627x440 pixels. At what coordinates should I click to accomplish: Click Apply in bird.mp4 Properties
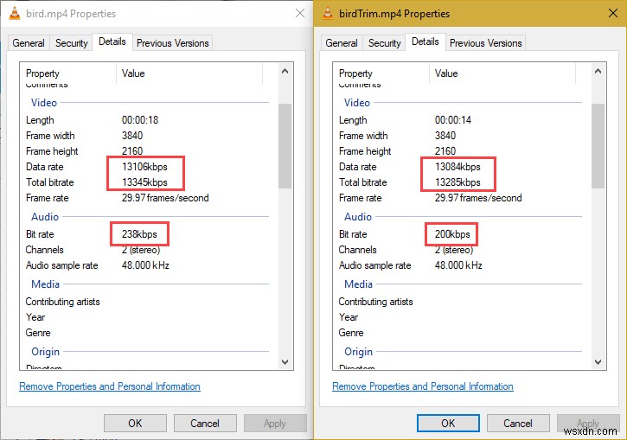tap(275, 424)
